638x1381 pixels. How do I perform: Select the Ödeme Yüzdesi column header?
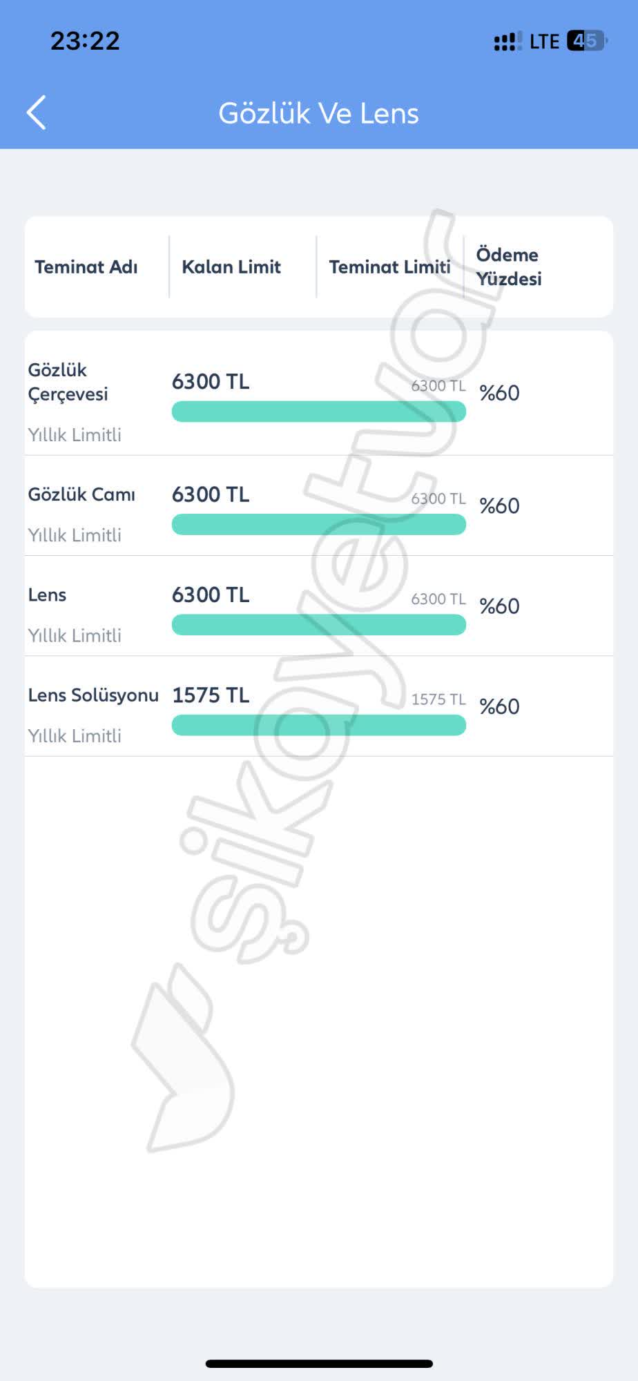coord(509,267)
